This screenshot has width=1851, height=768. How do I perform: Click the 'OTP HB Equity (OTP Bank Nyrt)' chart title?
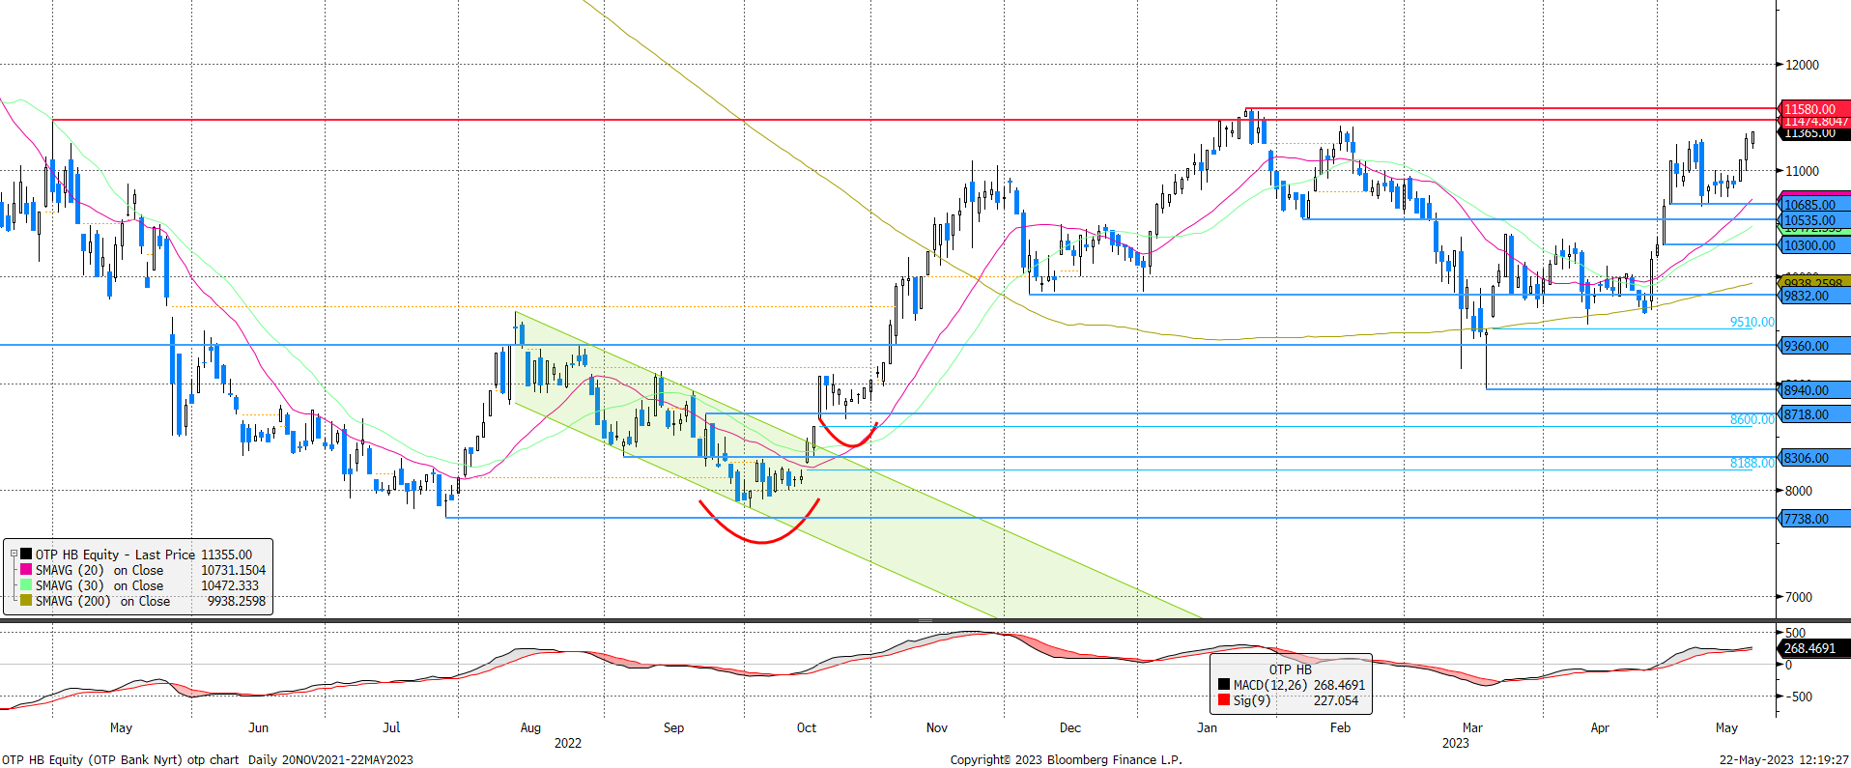click(x=92, y=759)
